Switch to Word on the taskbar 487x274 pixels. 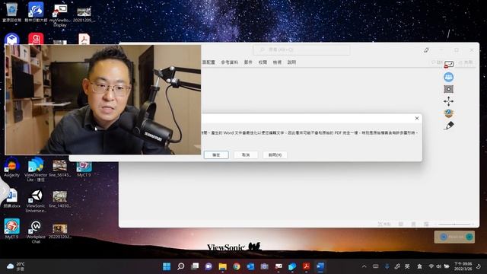[320, 266]
